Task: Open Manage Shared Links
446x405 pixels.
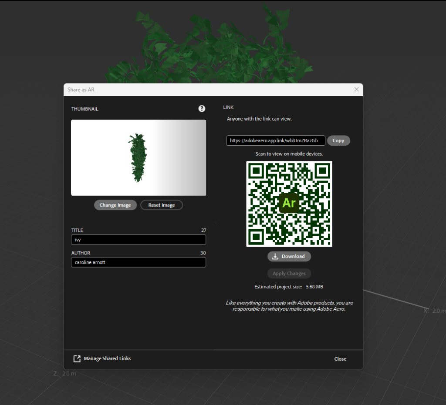Action: [x=102, y=359]
